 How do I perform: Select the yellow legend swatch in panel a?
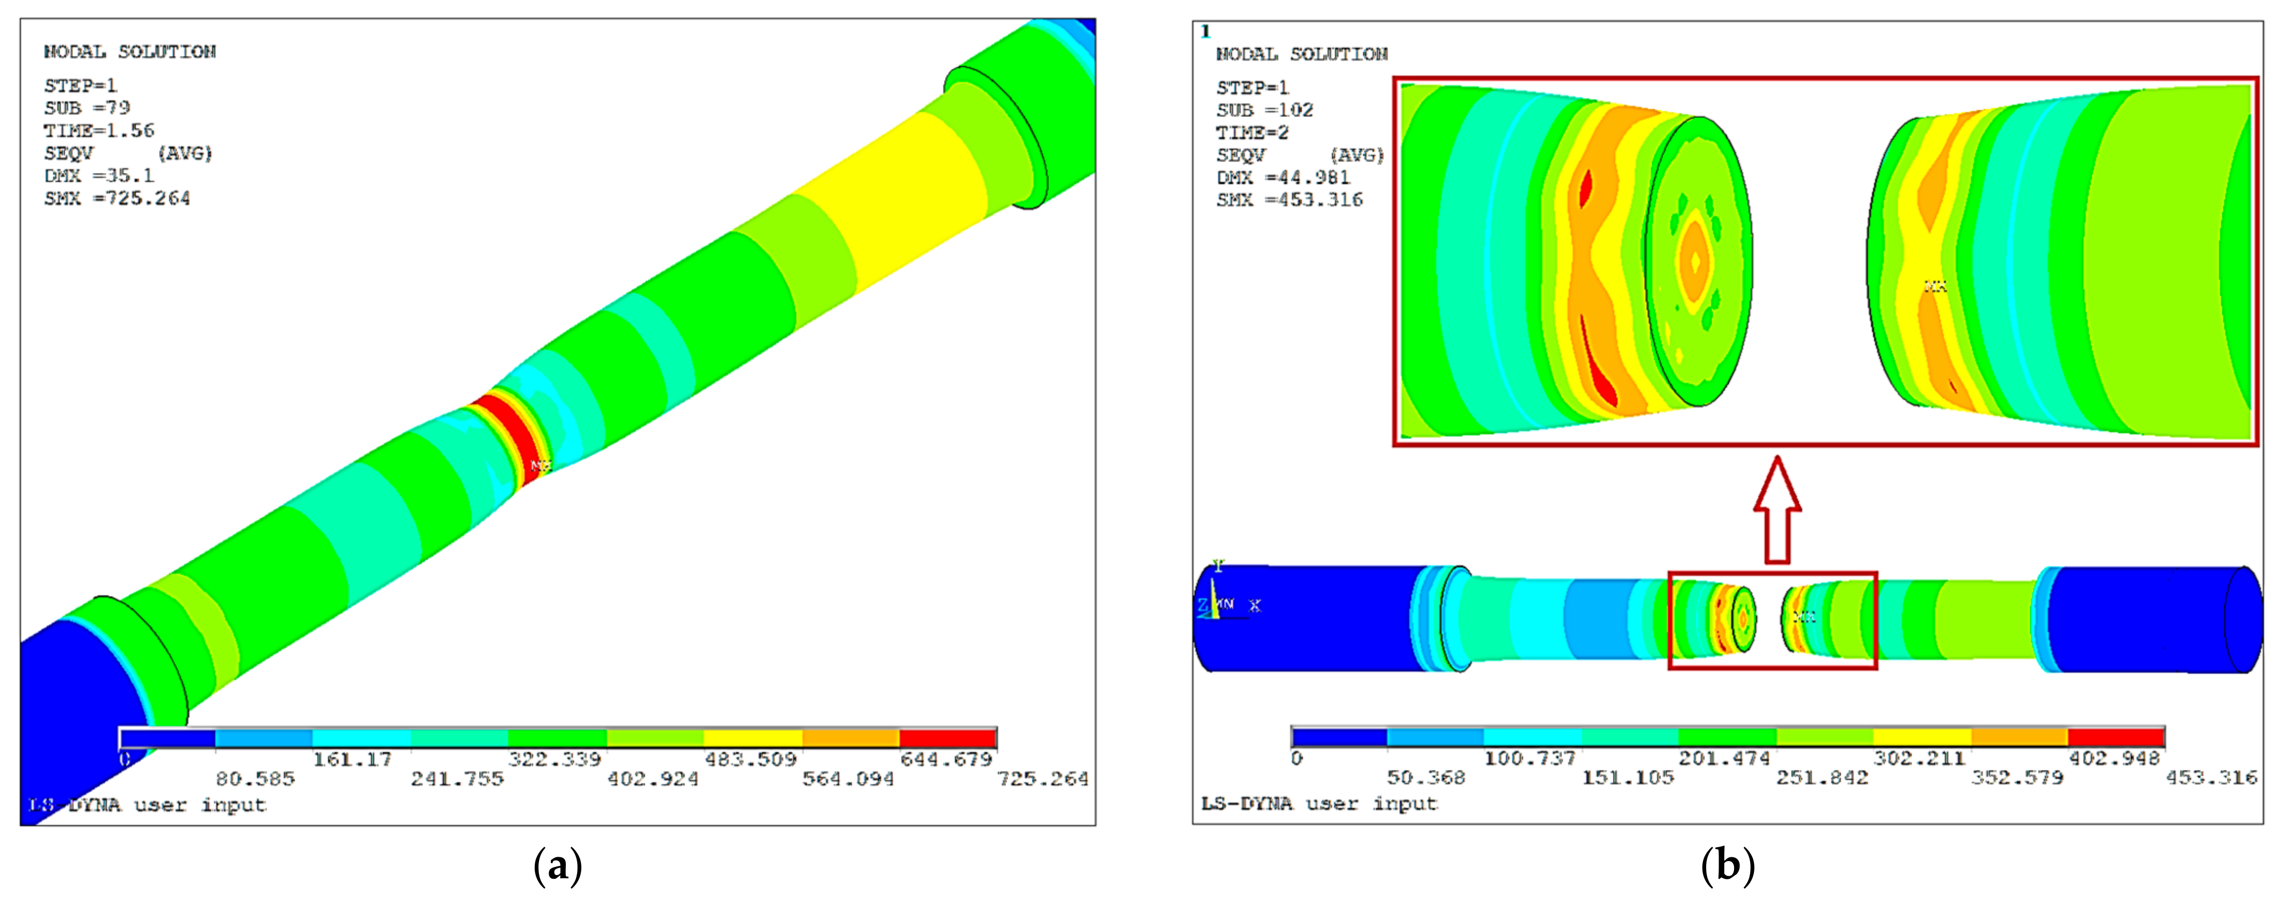coord(752,739)
